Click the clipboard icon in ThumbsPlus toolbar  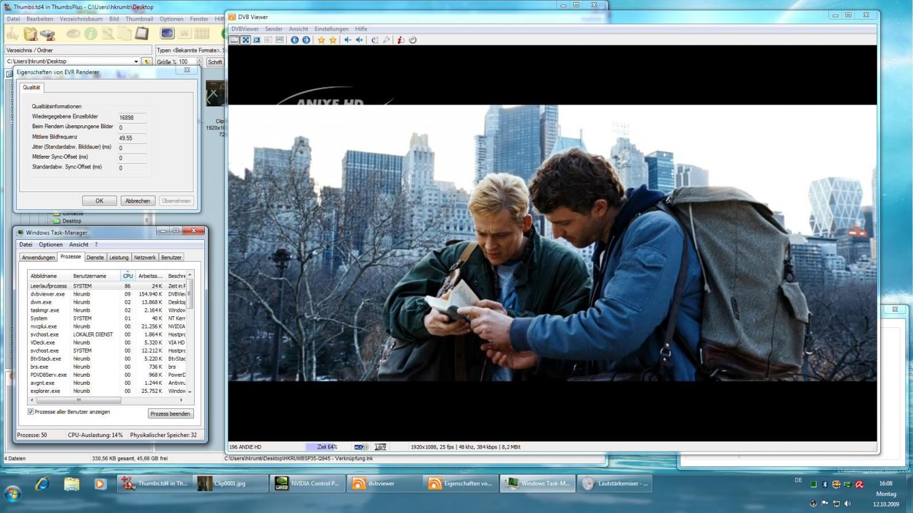[142, 34]
